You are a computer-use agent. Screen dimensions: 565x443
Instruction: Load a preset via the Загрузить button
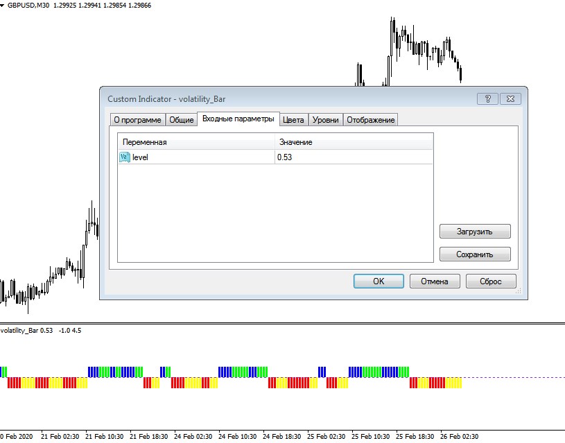click(x=474, y=231)
